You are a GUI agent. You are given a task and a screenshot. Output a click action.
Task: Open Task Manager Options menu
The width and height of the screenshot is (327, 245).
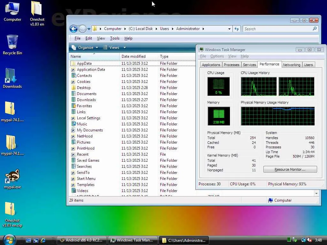[217, 56]
